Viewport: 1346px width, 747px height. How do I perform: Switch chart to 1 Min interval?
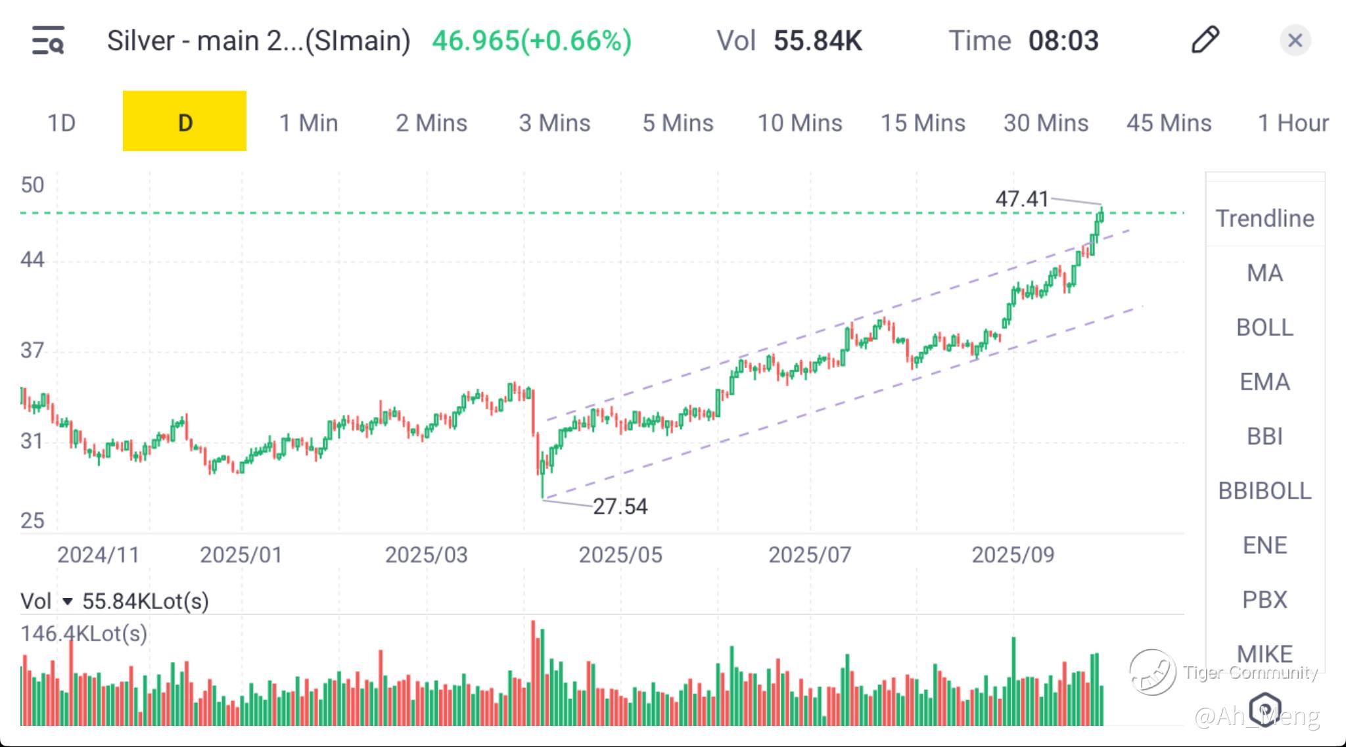[308, 123]
